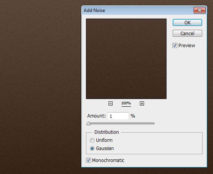Click the Amount label text
This screenshot has width=213, height=174.
[x=96, y=116]
